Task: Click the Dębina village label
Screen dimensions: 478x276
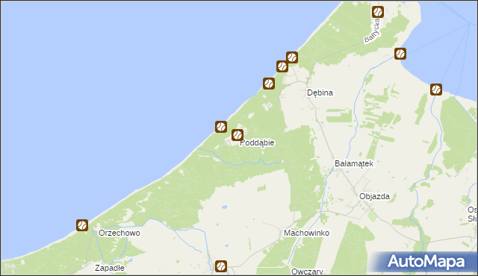Action: pyautogui.click(x=320, y=92)
